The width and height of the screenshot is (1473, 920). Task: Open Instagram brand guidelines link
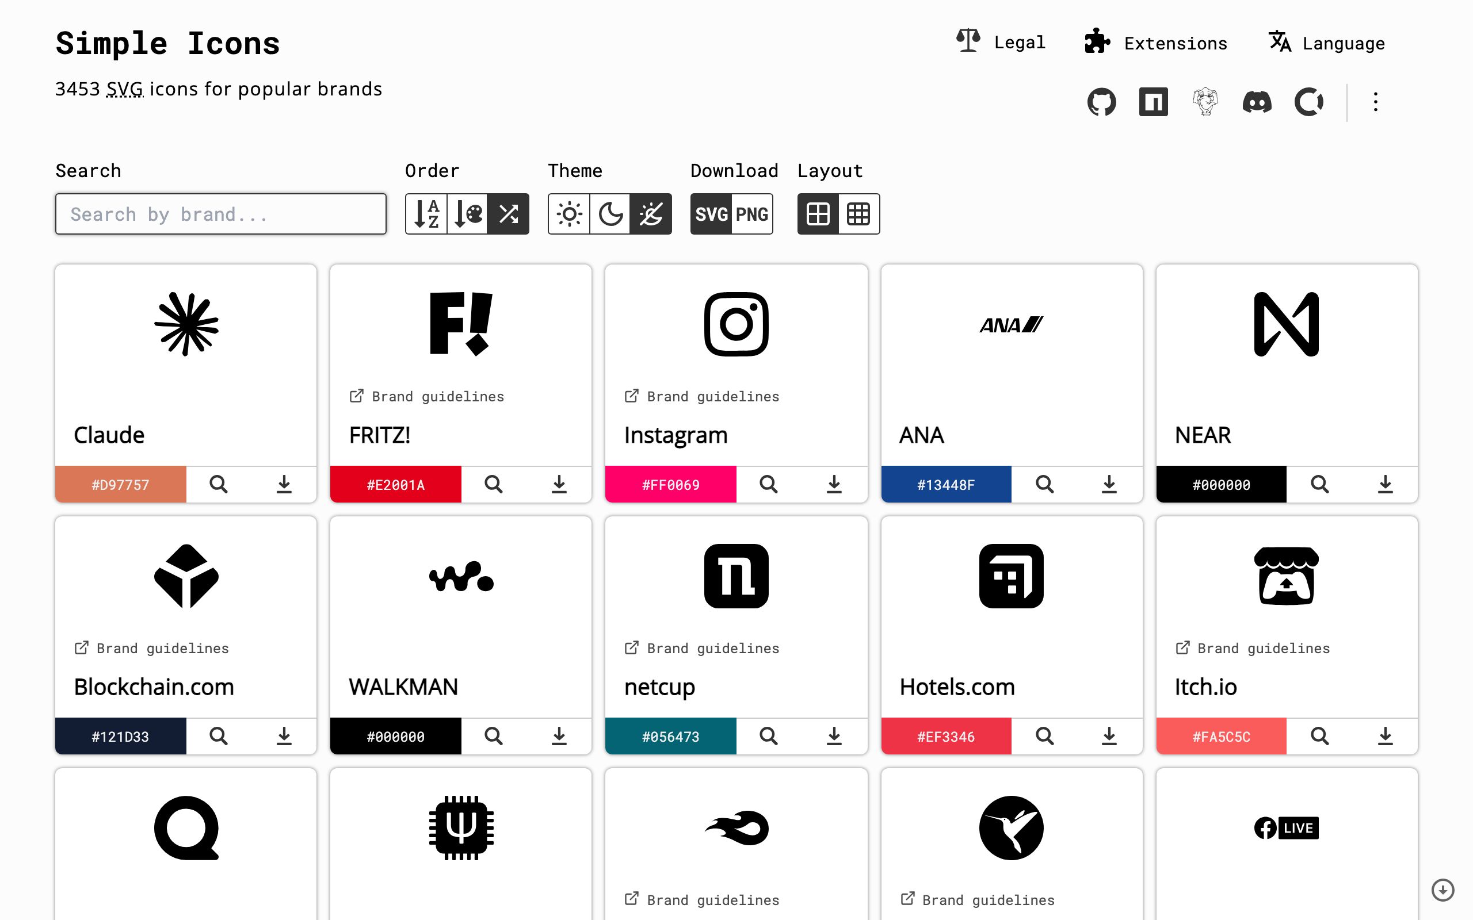702,397
